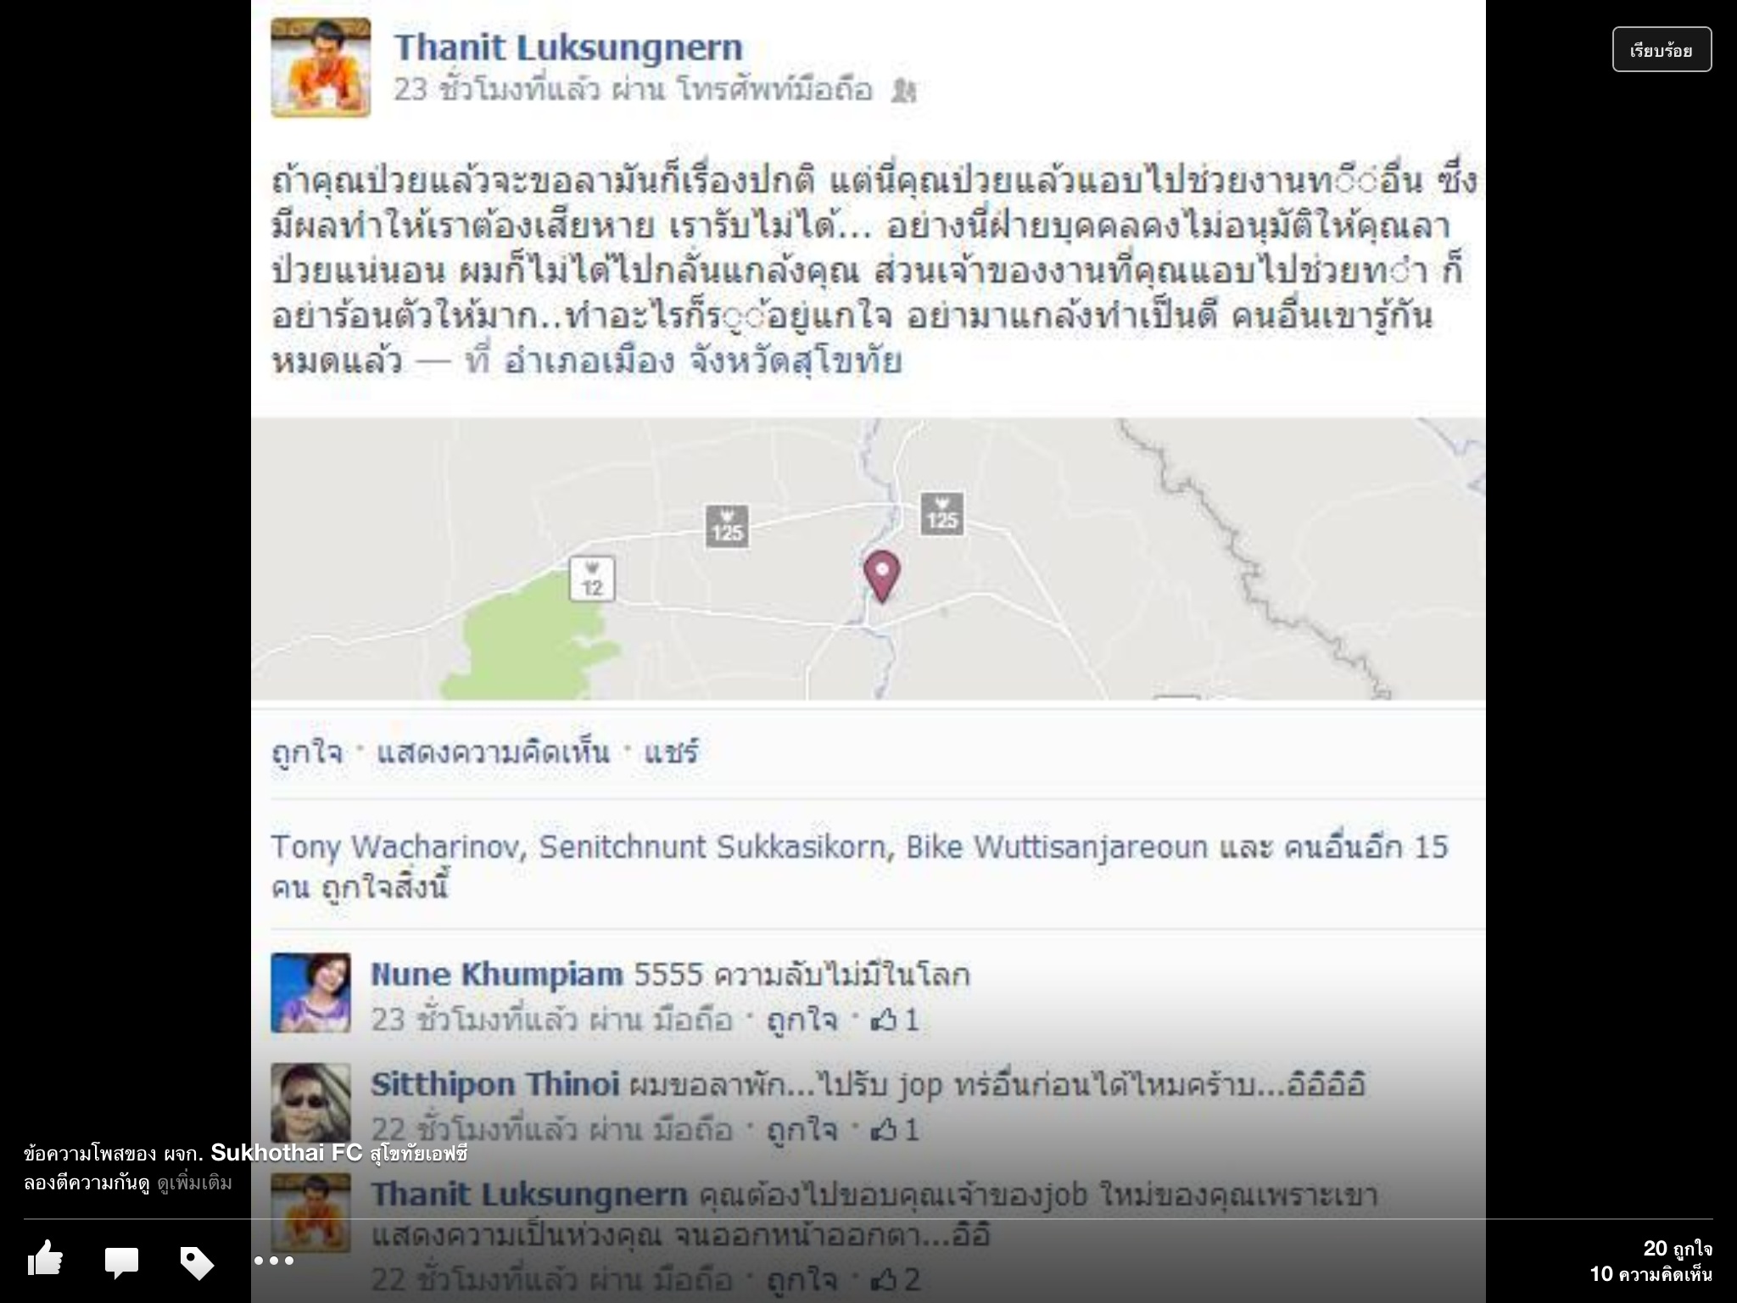Expand caption with ดูเพิ่มเติม link
This screenshot has height=1303, width=1737.
coord(194,1183)
